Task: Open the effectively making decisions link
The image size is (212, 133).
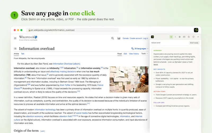Action: tap(63, 72)
